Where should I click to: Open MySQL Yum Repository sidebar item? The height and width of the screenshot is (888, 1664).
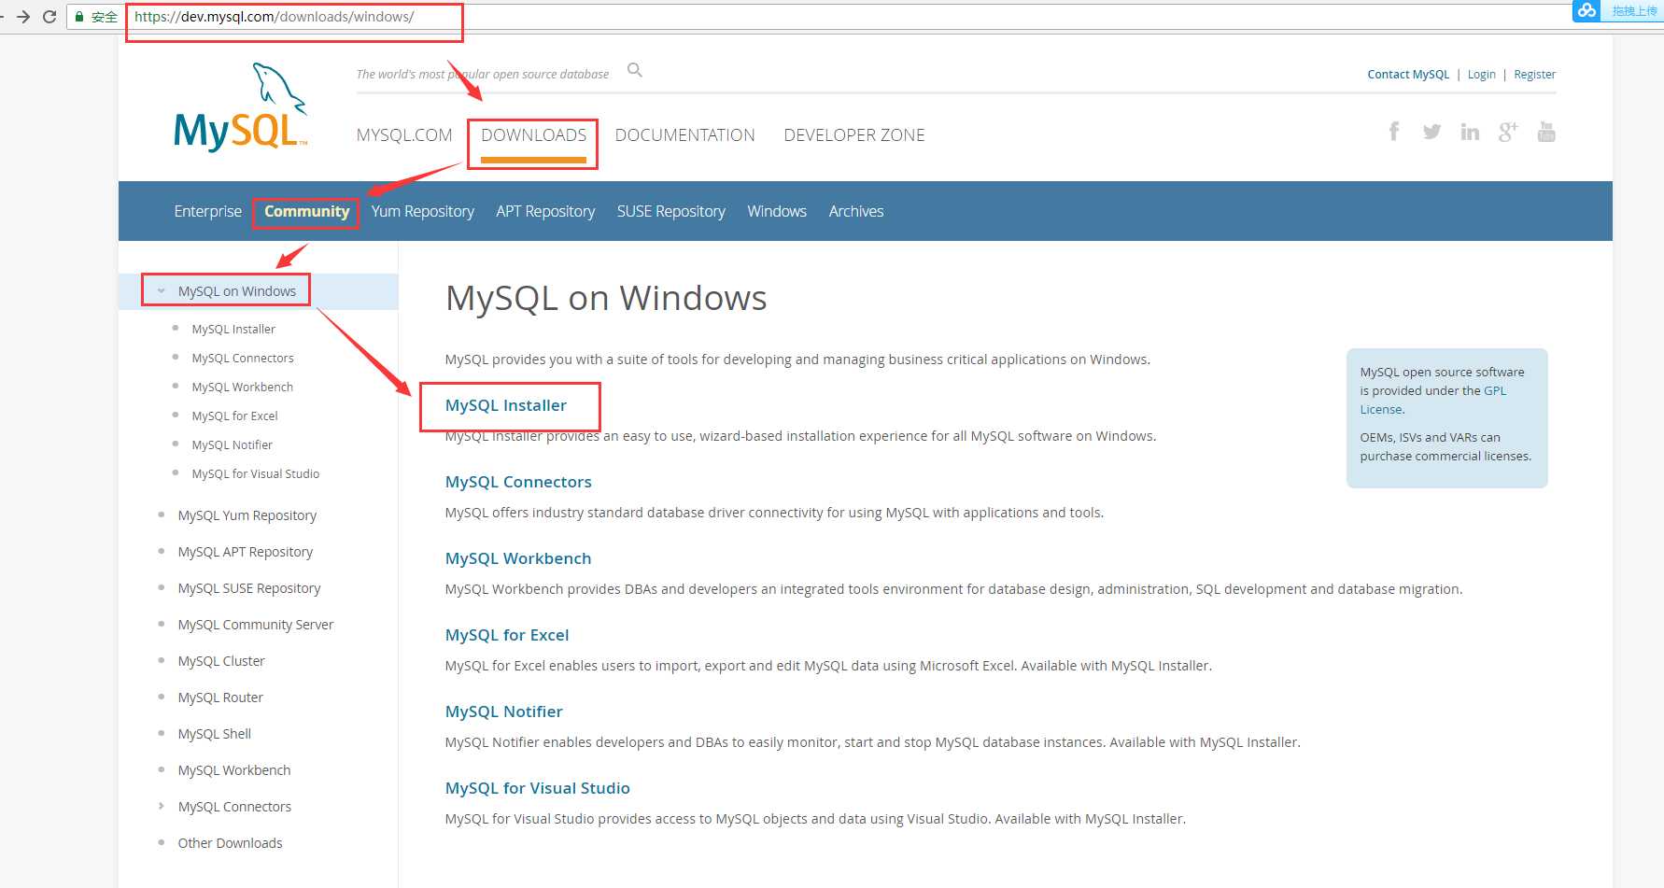point(247,515)
